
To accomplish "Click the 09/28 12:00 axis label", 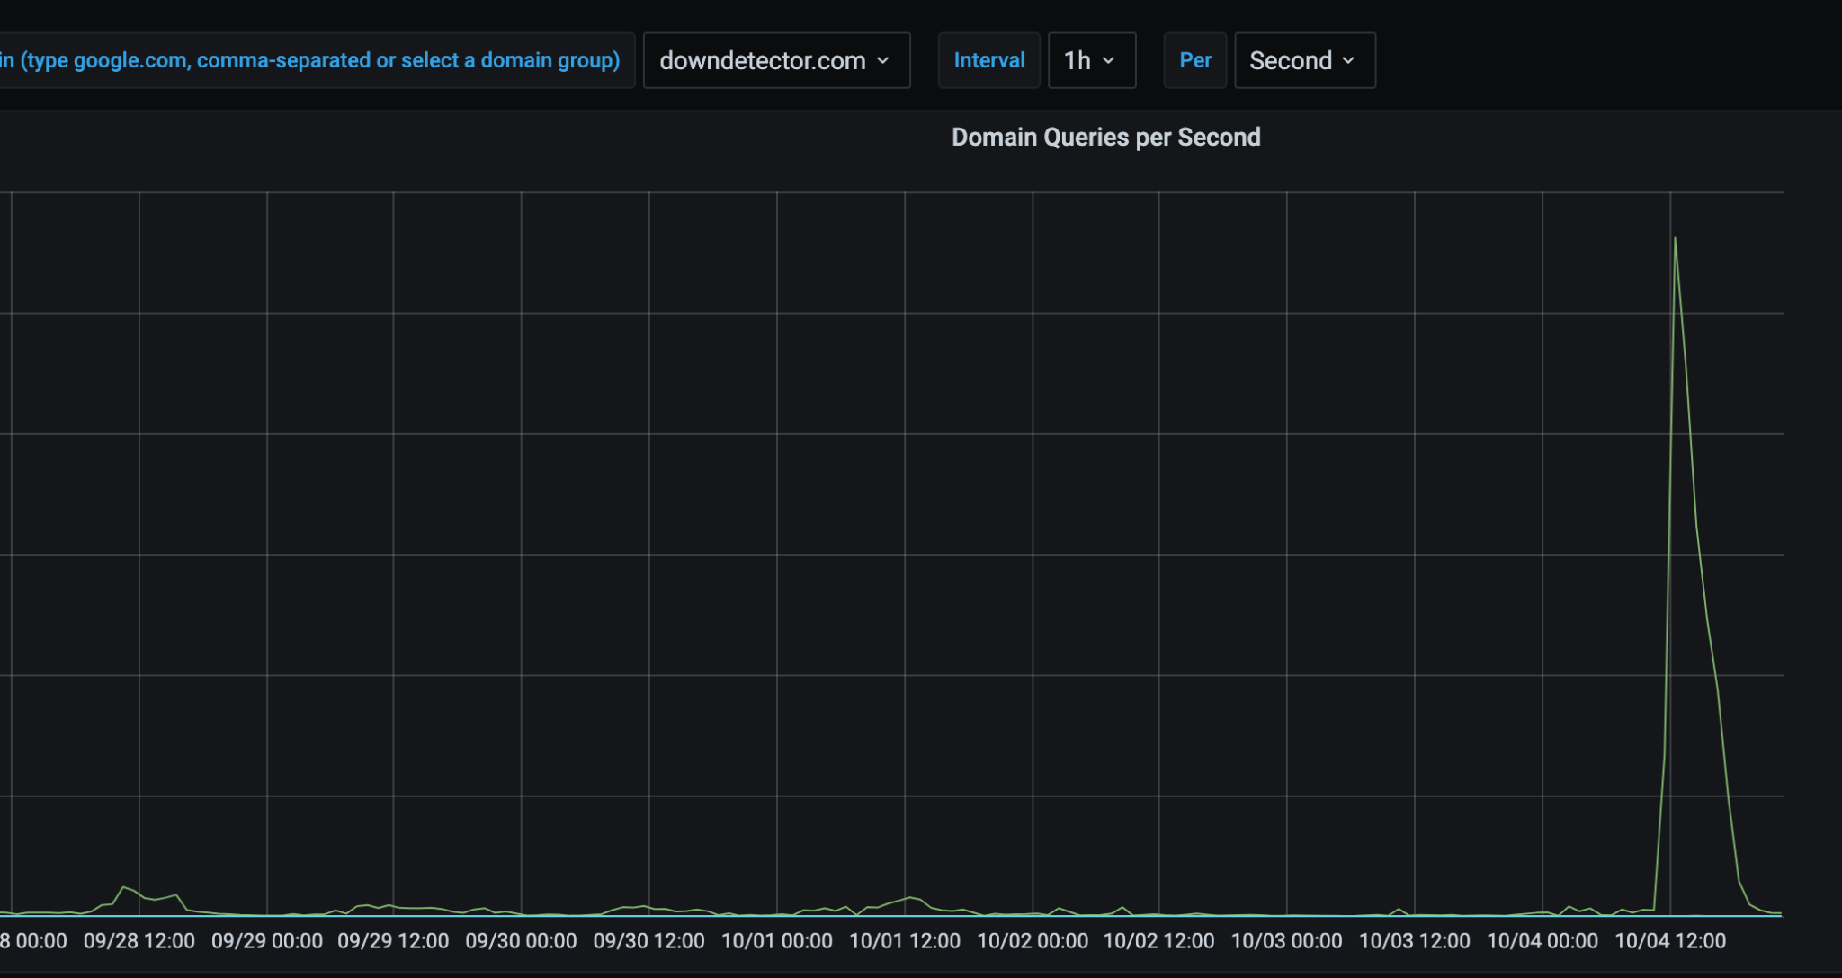I will click(139, 941).
